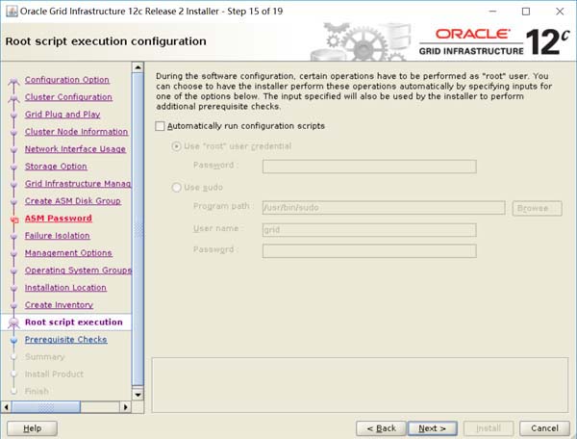Open the Configuration Option step link
The image size is (577, 439).
click(67, 80)
